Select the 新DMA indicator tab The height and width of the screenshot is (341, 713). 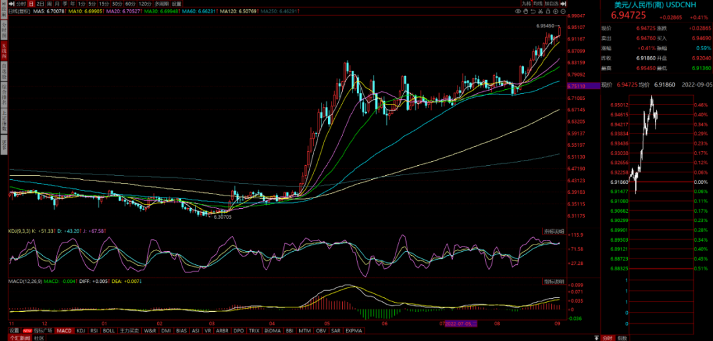point(273,330)
